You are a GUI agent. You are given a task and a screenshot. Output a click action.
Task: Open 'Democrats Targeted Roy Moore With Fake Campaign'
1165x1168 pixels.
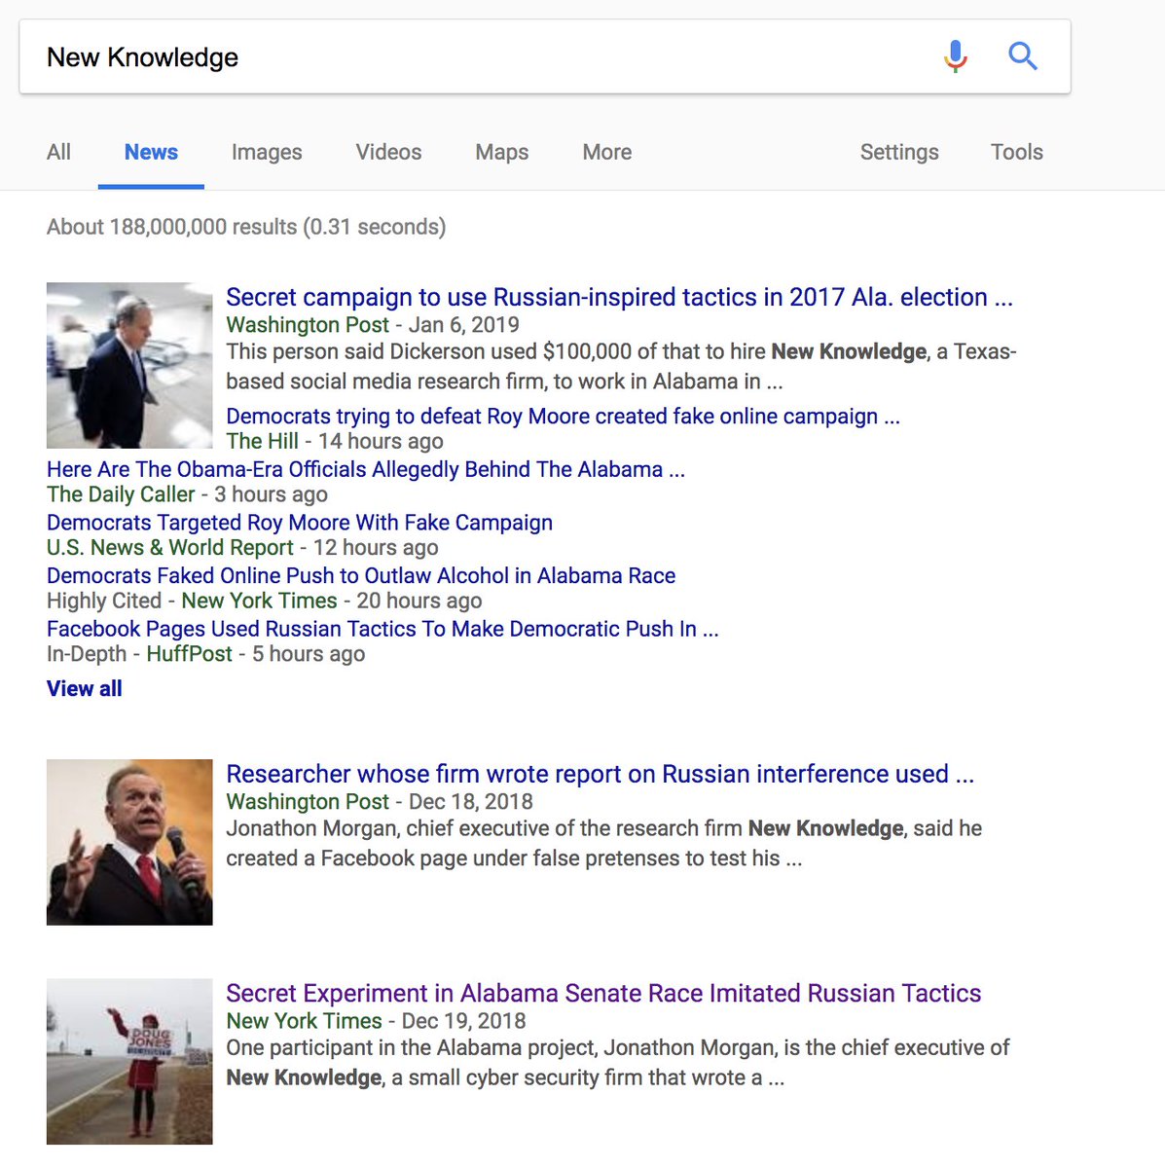click(300, 523)
